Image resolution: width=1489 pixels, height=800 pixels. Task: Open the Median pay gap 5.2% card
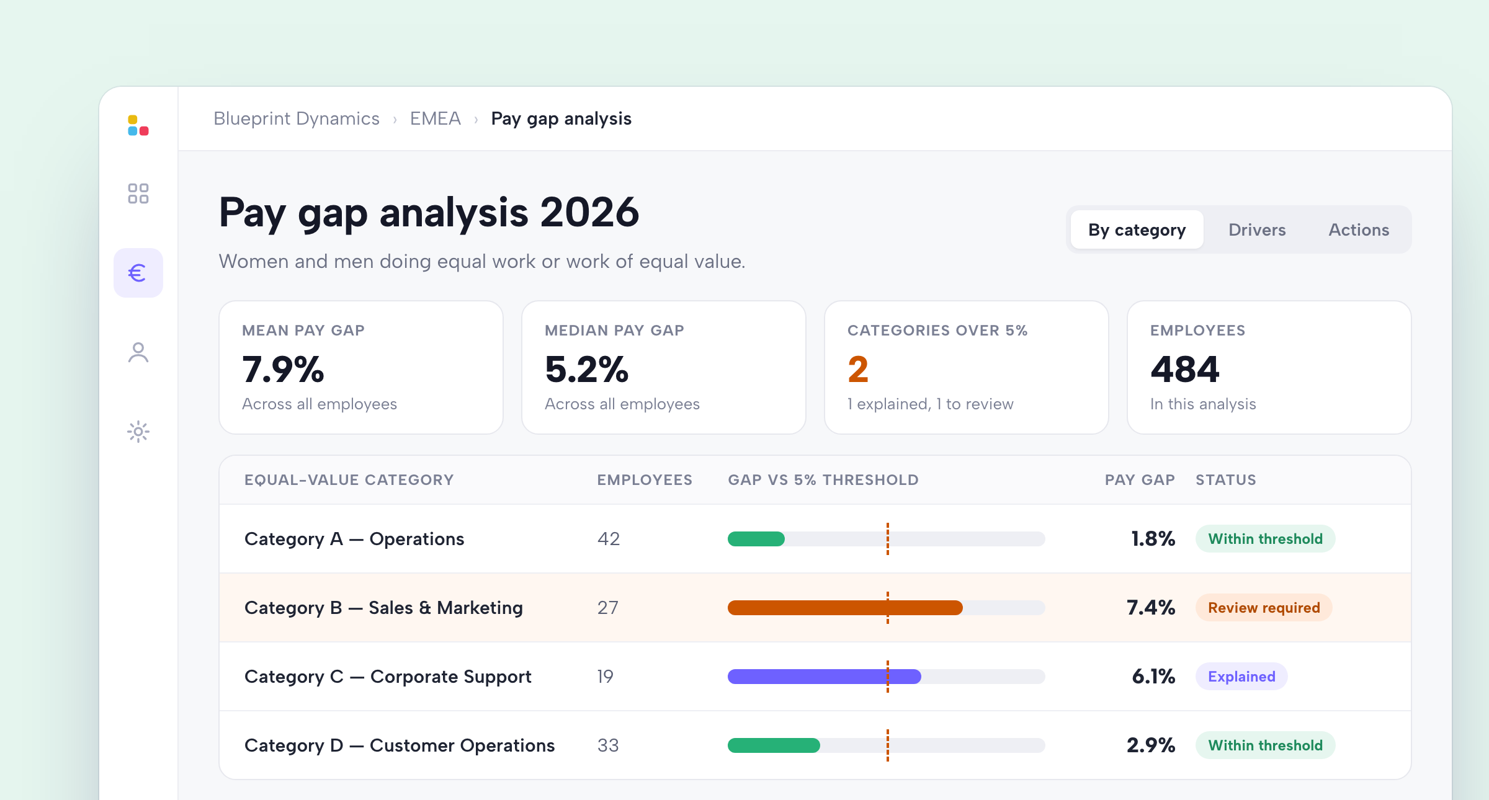pos(664,368)
